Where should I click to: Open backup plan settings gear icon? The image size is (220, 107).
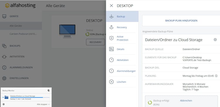(x=215, y=40)
